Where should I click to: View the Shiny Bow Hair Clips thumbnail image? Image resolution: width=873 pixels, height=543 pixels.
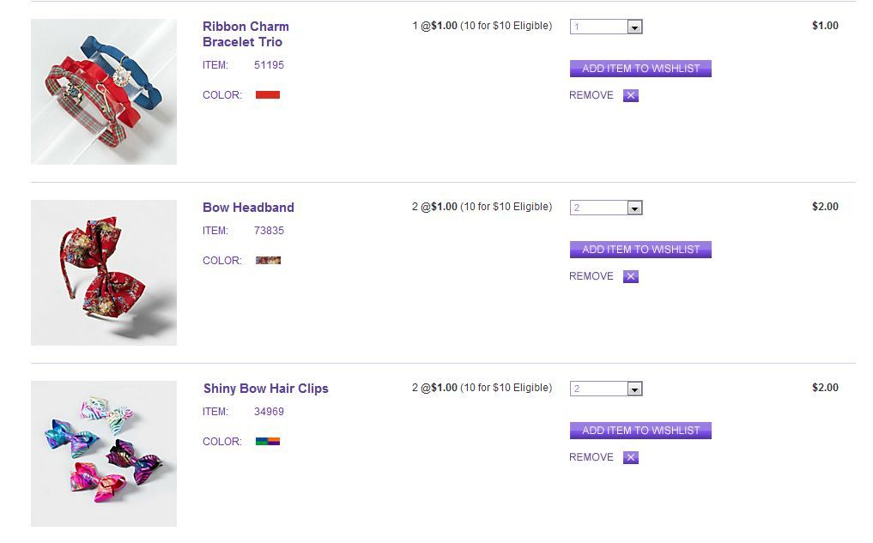[104, 454]
